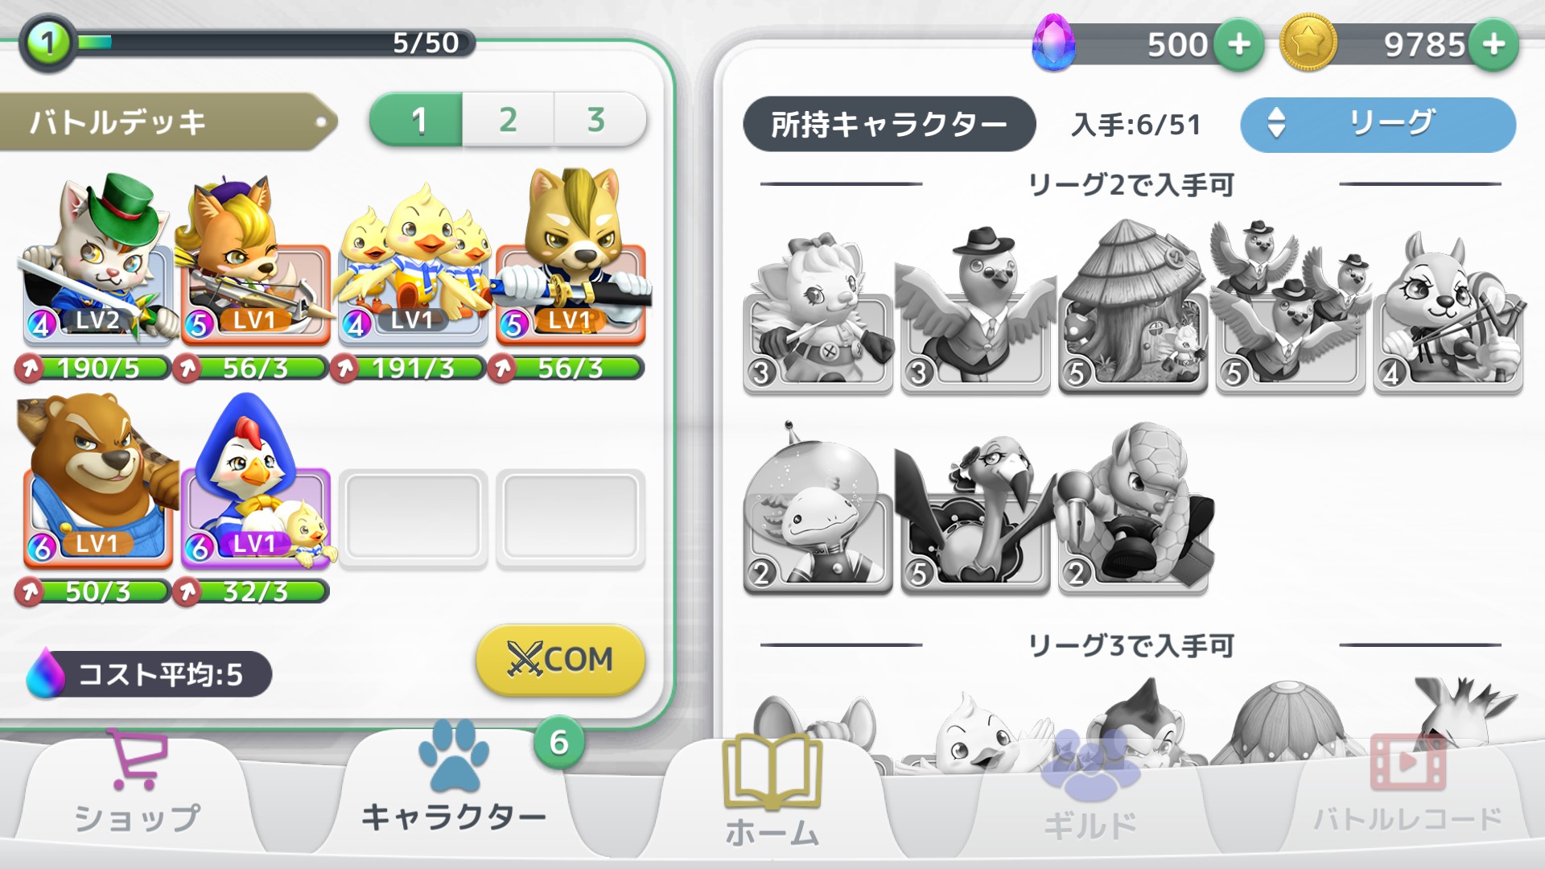This screenshot has height=869, width=1545.
Task: Tap the first empty deck slot
Action: [x=413, y=519]
